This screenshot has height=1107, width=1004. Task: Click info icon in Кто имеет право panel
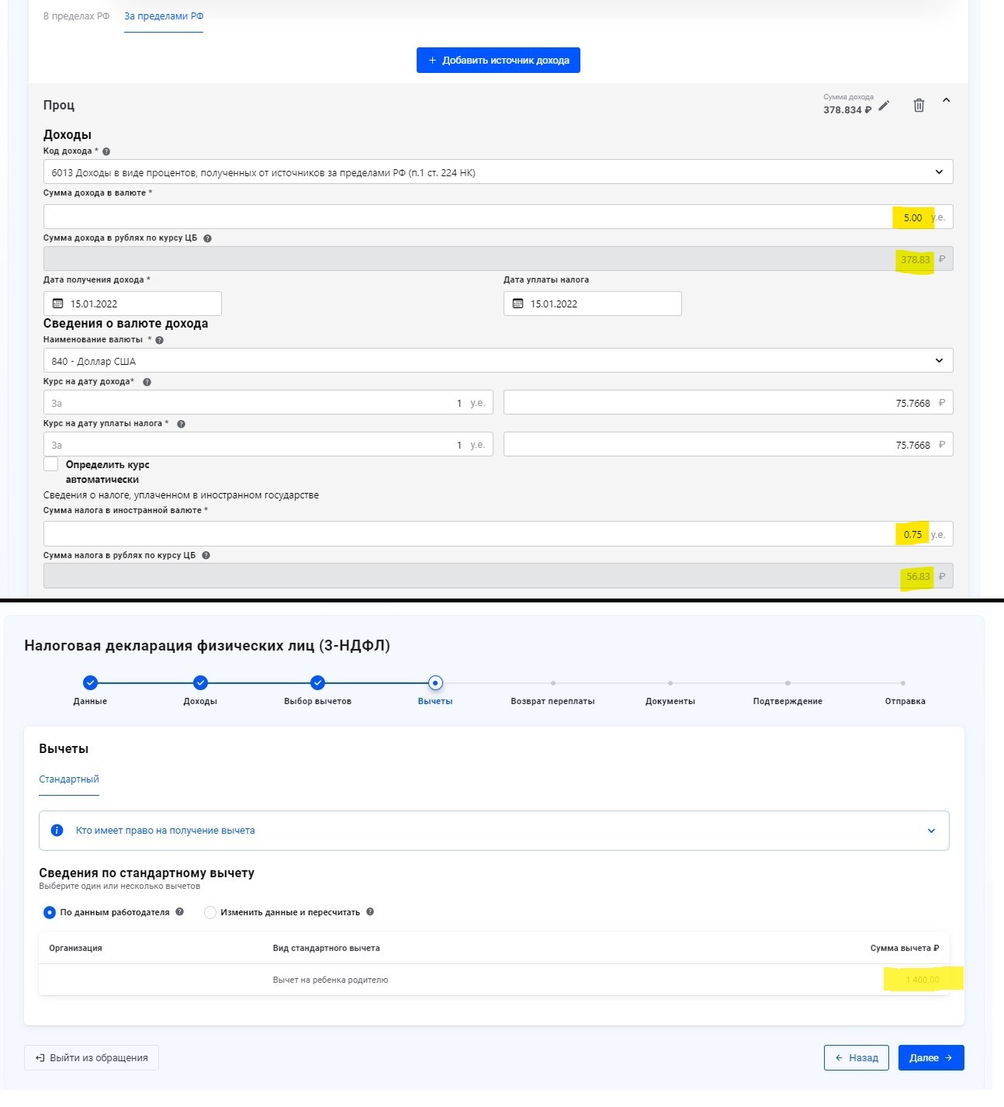(57, 831)
